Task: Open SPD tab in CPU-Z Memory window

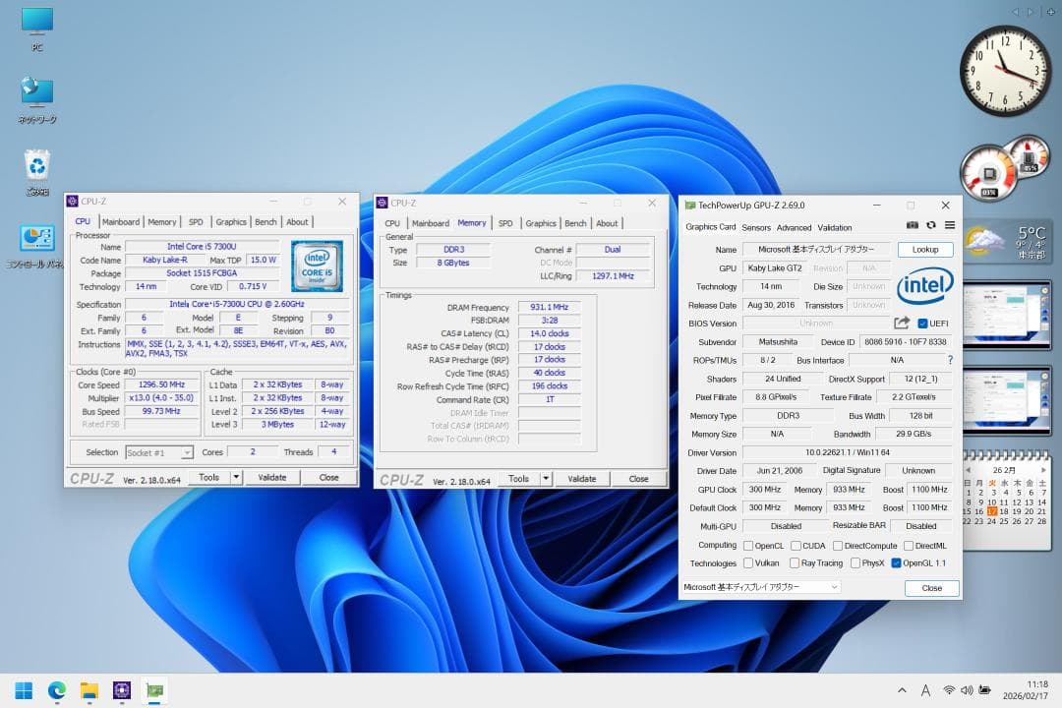Action: [505, 223]
